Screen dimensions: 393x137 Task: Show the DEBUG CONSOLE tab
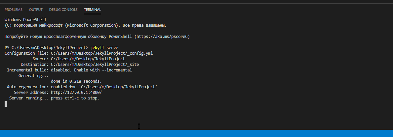tap(63, 10)
